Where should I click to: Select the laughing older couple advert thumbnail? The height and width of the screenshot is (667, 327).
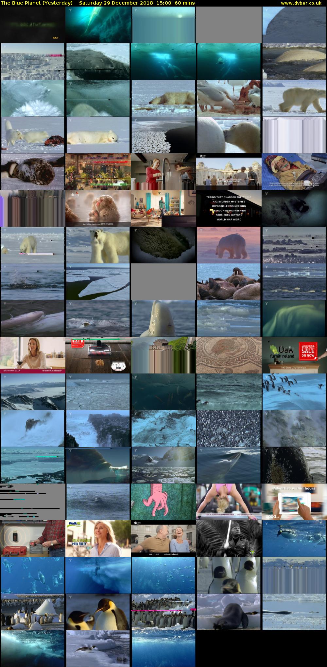click(163, 539)
